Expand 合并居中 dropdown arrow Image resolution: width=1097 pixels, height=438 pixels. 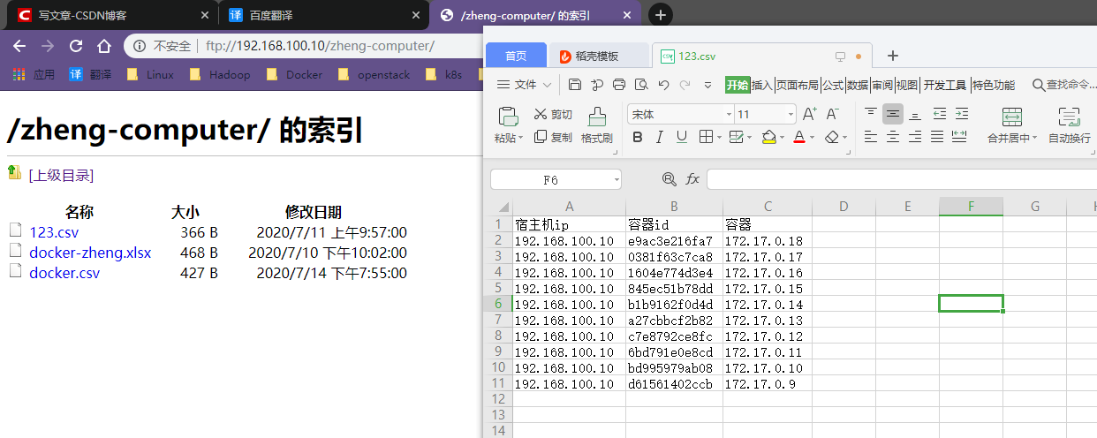pyautogui.click(x=1035, y=138)
